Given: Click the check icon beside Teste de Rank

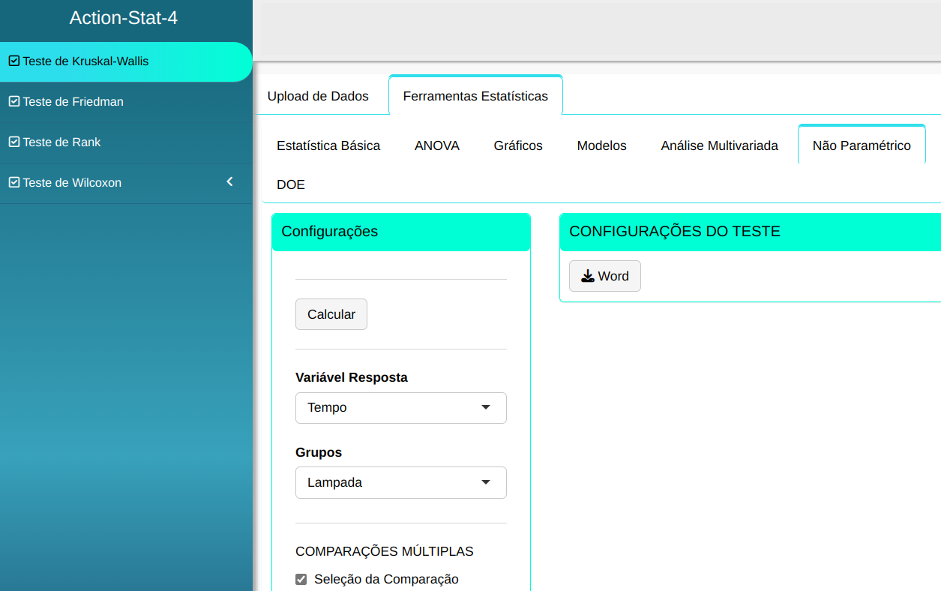Looking at the screenshot, I should (13, 142).
